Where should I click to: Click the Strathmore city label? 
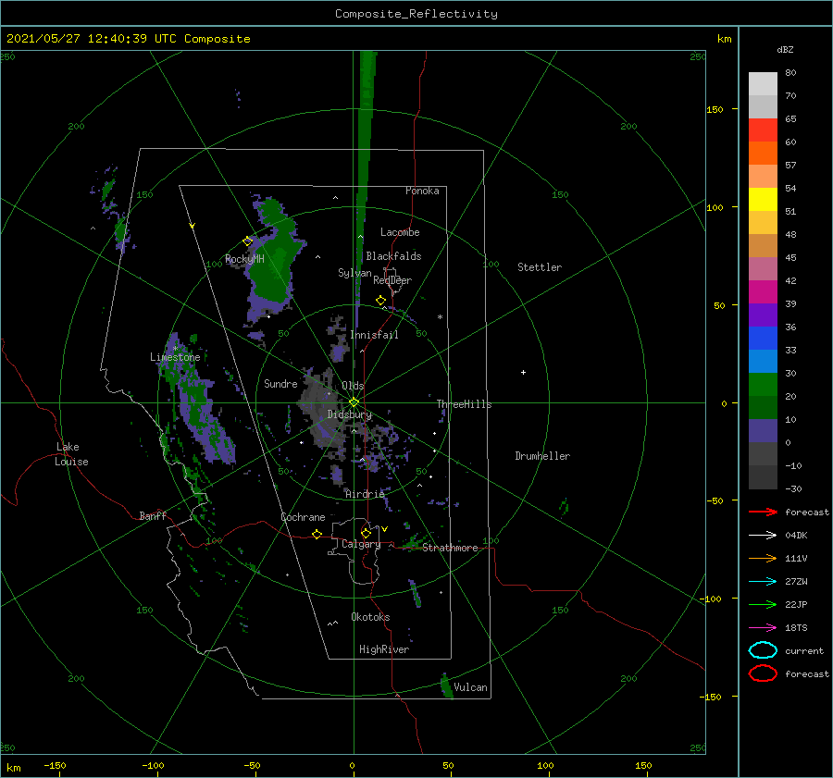[x=450, y=548]
